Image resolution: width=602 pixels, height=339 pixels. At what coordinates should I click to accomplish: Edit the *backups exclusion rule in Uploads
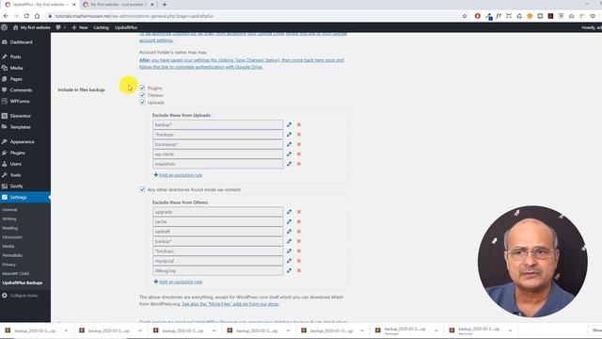coord(289,135)
